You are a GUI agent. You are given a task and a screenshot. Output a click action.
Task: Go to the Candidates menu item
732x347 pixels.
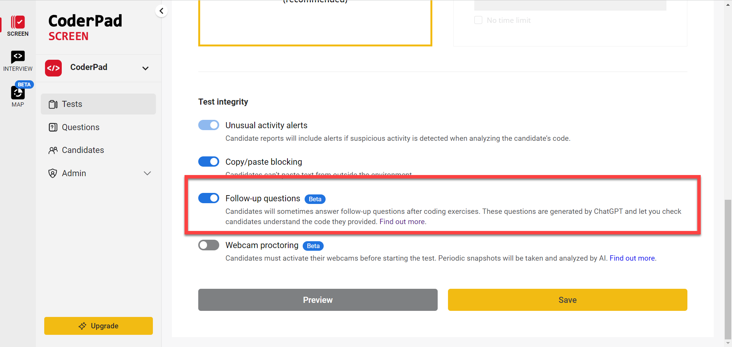[x=83, y=150]
